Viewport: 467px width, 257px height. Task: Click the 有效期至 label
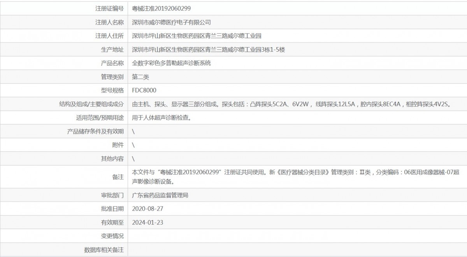tap(112, 222)
